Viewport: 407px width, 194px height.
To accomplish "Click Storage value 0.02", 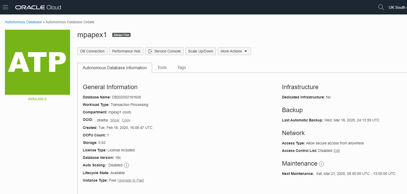I will [x=102, y=143].
